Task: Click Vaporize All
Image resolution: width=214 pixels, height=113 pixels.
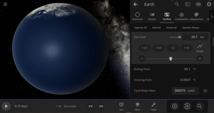Action: tap(140, 28)
